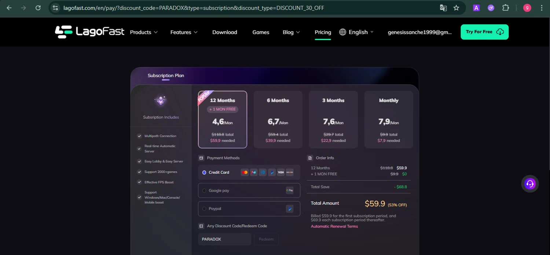Click 'Support 2000+games' feature text
The height and width of the screenshot is (255, 550).
click(161, 172)
